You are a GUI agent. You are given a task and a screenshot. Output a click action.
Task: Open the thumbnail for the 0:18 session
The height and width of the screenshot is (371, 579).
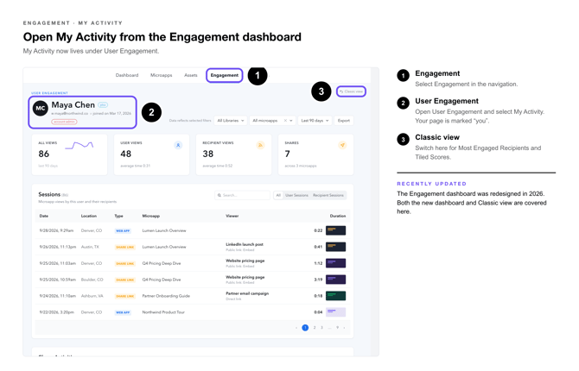point(335,295)
